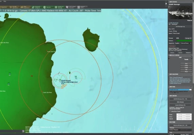
Task: Open the WRA Window
Action: point(180,102)
